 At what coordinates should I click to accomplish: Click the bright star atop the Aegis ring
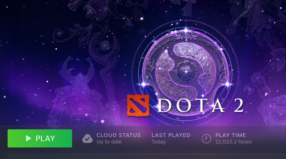(x=186, y=30)
